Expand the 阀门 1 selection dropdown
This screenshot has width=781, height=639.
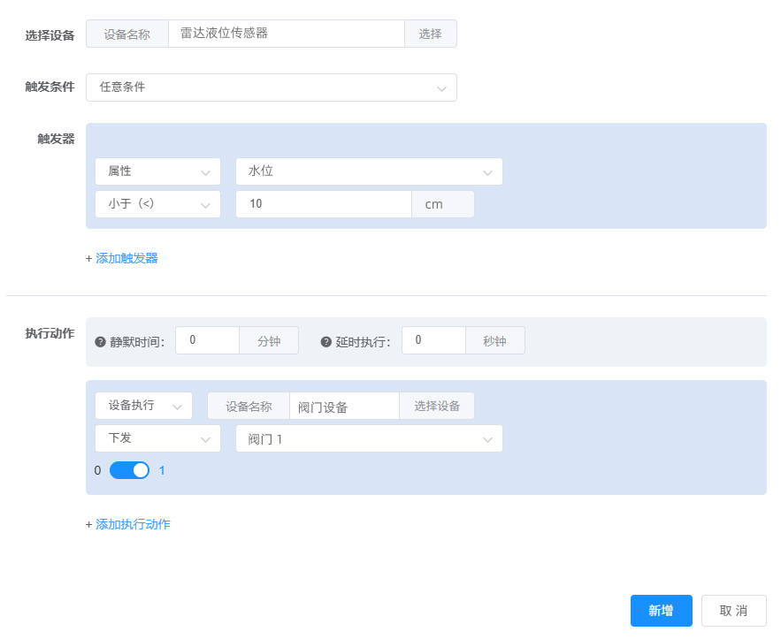(x=368, y=438)
